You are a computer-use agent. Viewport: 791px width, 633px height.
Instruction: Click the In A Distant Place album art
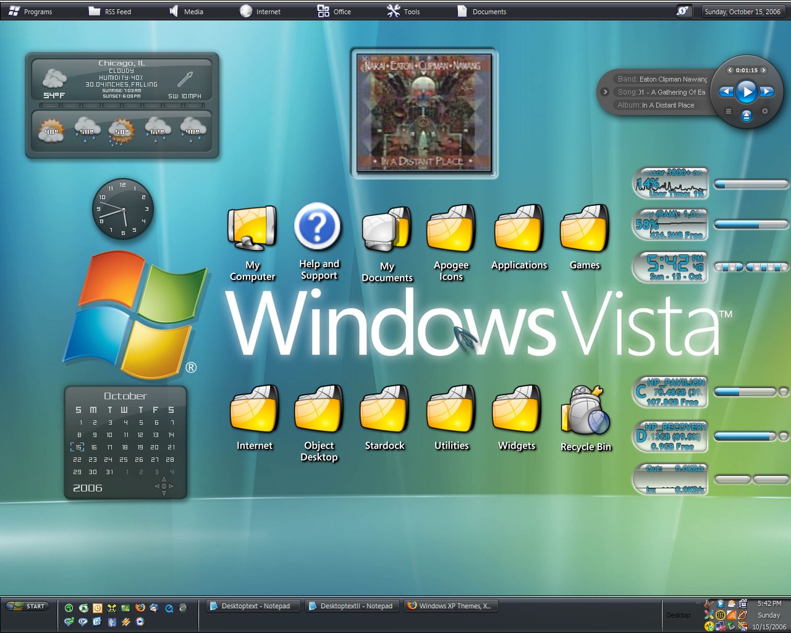(424, 113)
